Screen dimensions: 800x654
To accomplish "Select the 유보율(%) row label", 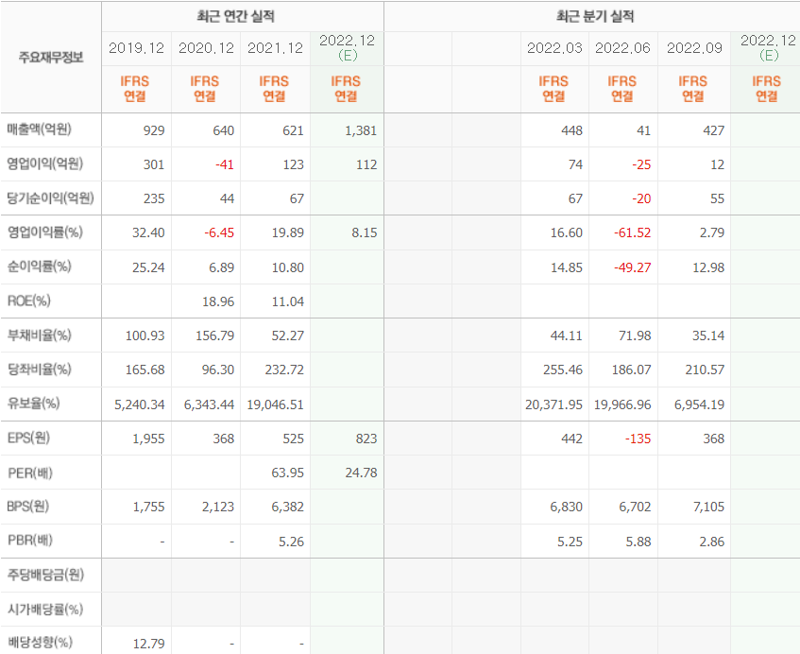I will click(33, 404).
